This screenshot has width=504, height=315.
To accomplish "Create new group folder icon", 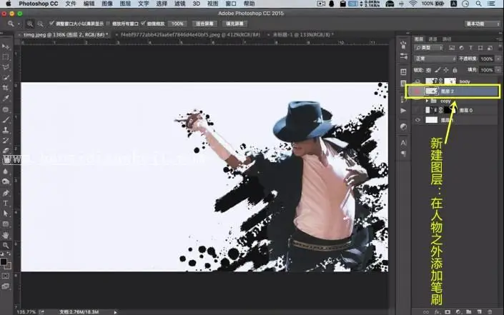I will click(x=469, y=312).
